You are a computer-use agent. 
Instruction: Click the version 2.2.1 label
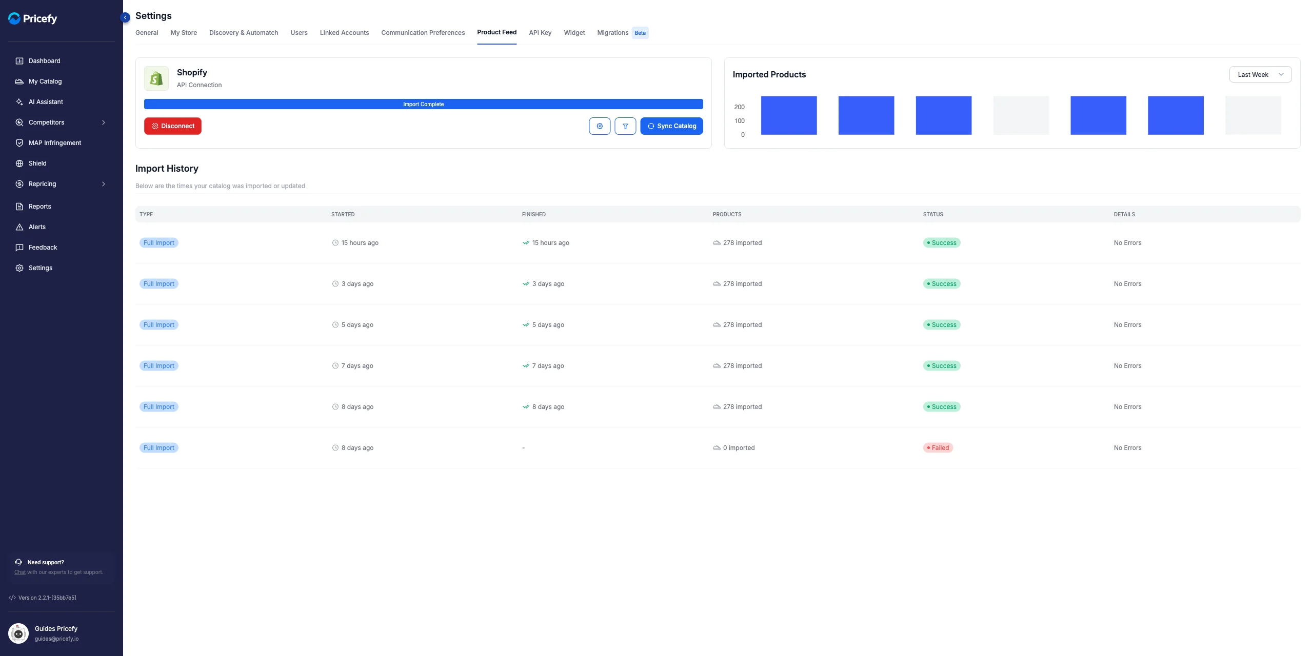[x=47, y=598]
